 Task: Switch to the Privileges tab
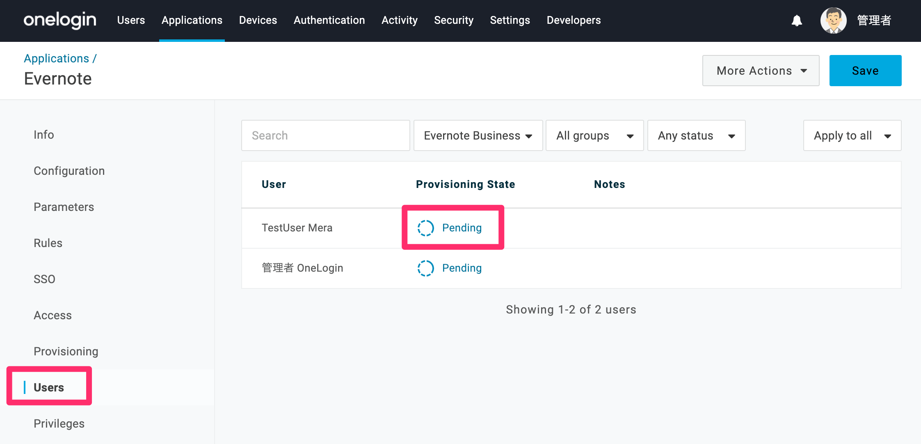click(x=59, y=423)
